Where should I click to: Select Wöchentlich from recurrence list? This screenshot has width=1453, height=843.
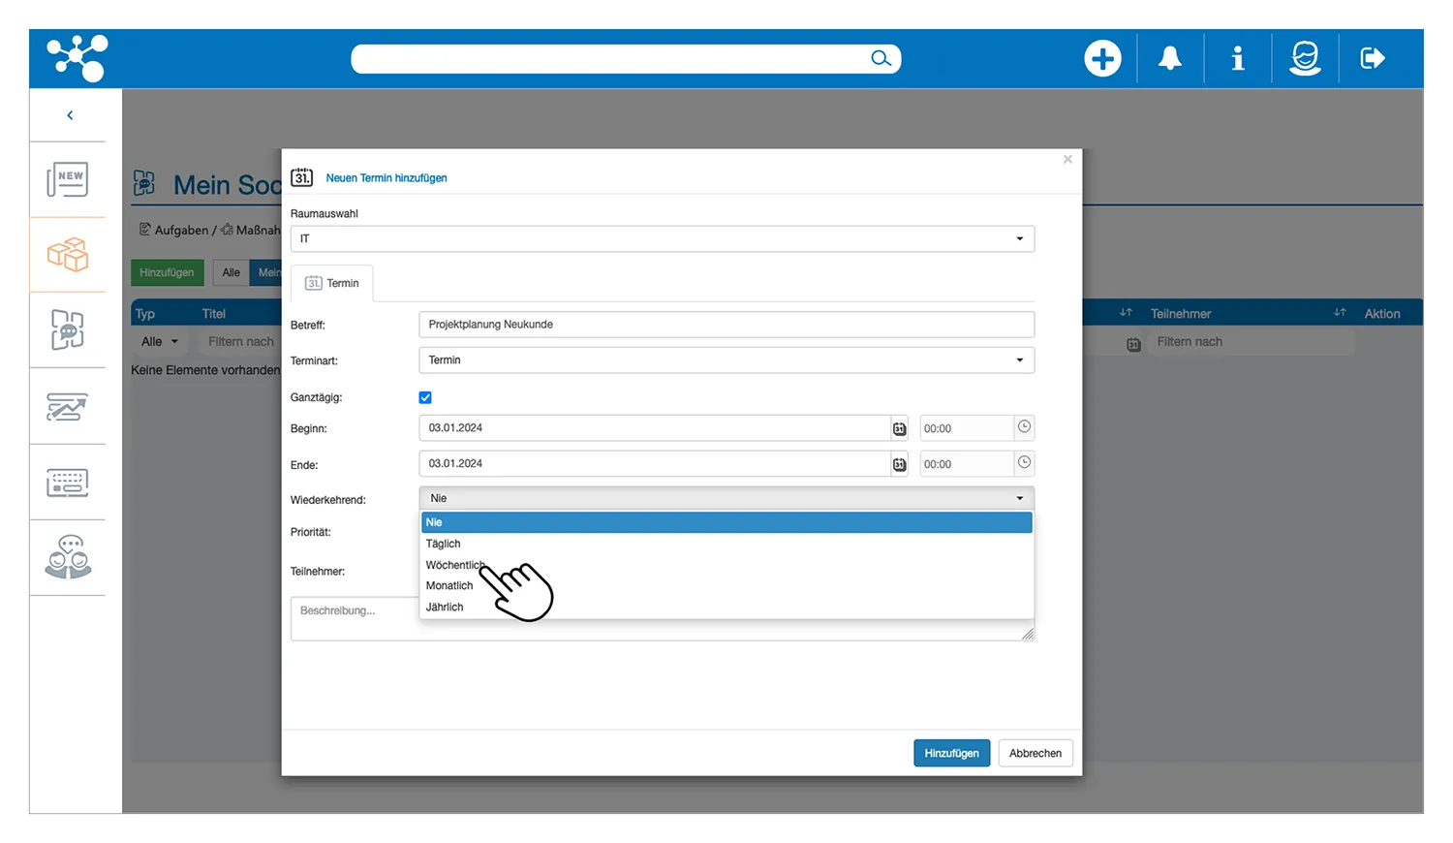(x=453, y=565)
